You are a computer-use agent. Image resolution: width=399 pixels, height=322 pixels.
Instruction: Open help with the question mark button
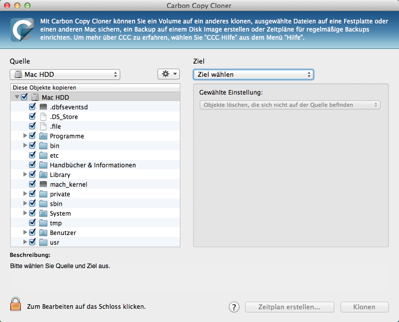pyautogui.click(x=234, y=307)
